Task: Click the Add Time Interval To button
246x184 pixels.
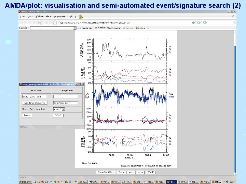Action: pyautogui.click(x=35, y=103)
